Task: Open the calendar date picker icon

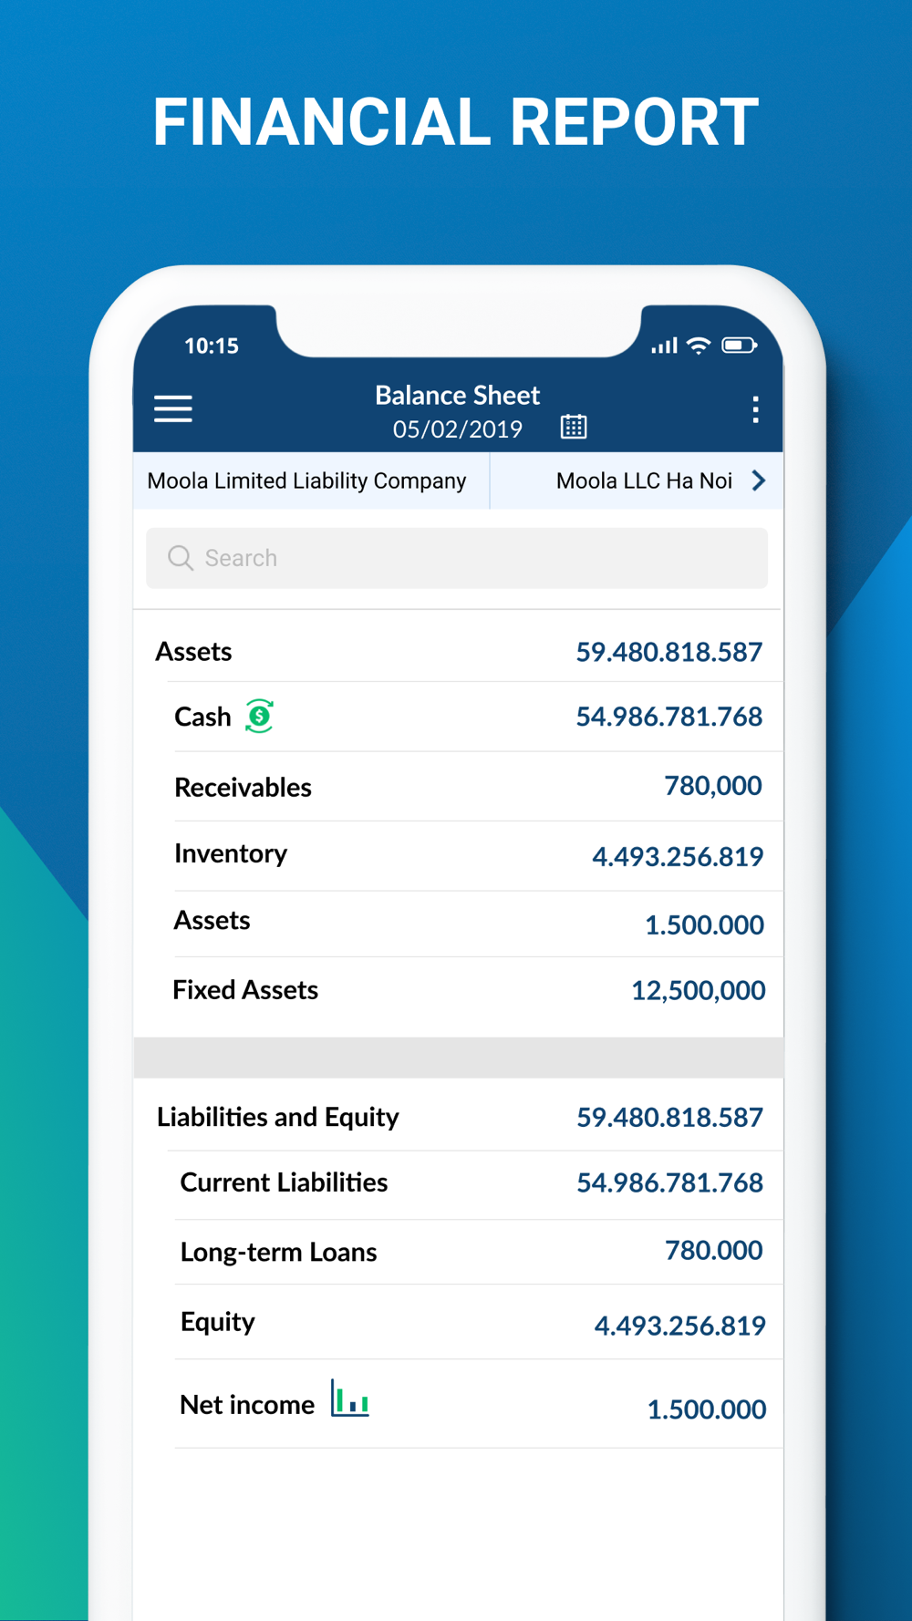Action: pos(574,427)
